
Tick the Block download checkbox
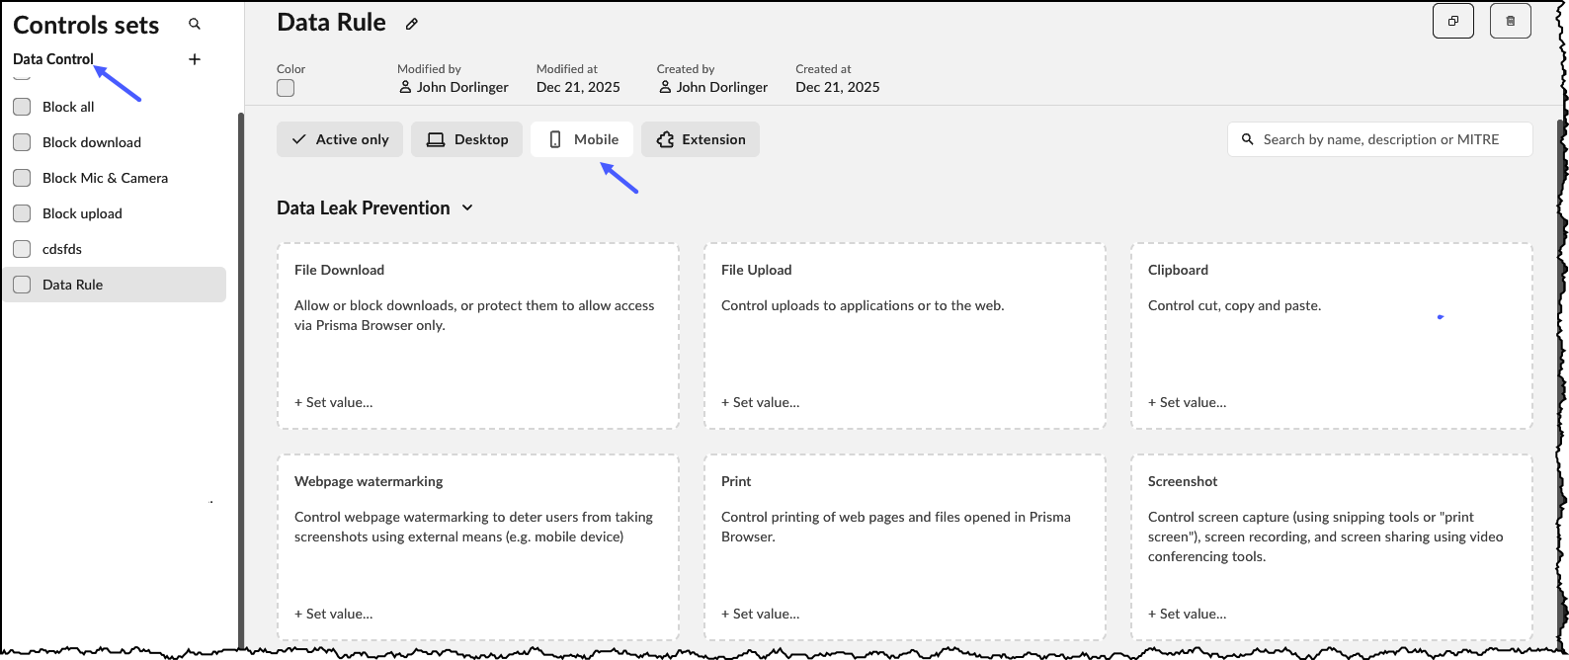pos(22,142)
